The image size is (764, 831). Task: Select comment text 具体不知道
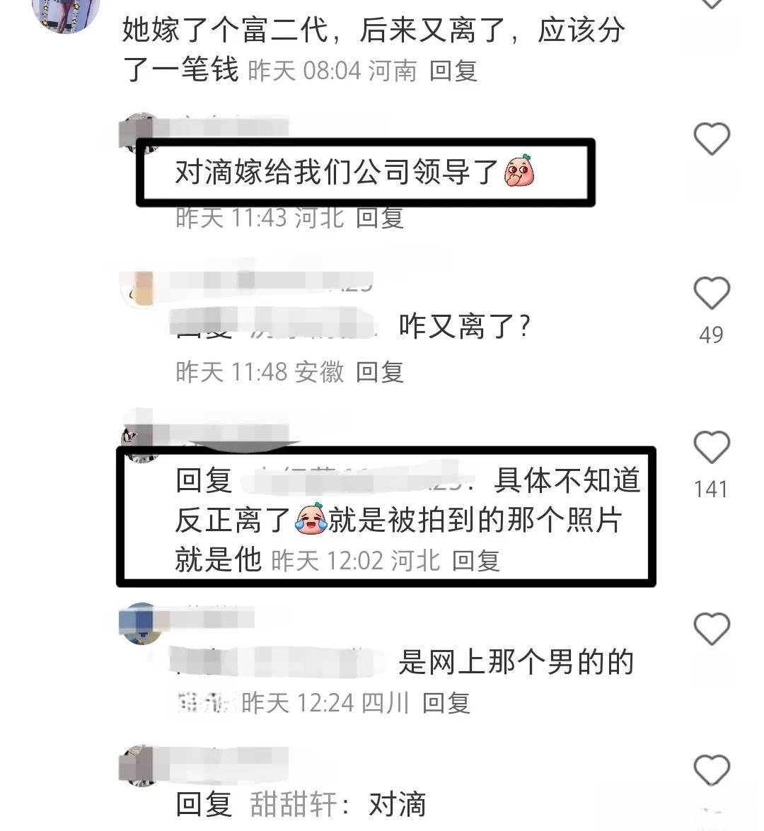567,480
